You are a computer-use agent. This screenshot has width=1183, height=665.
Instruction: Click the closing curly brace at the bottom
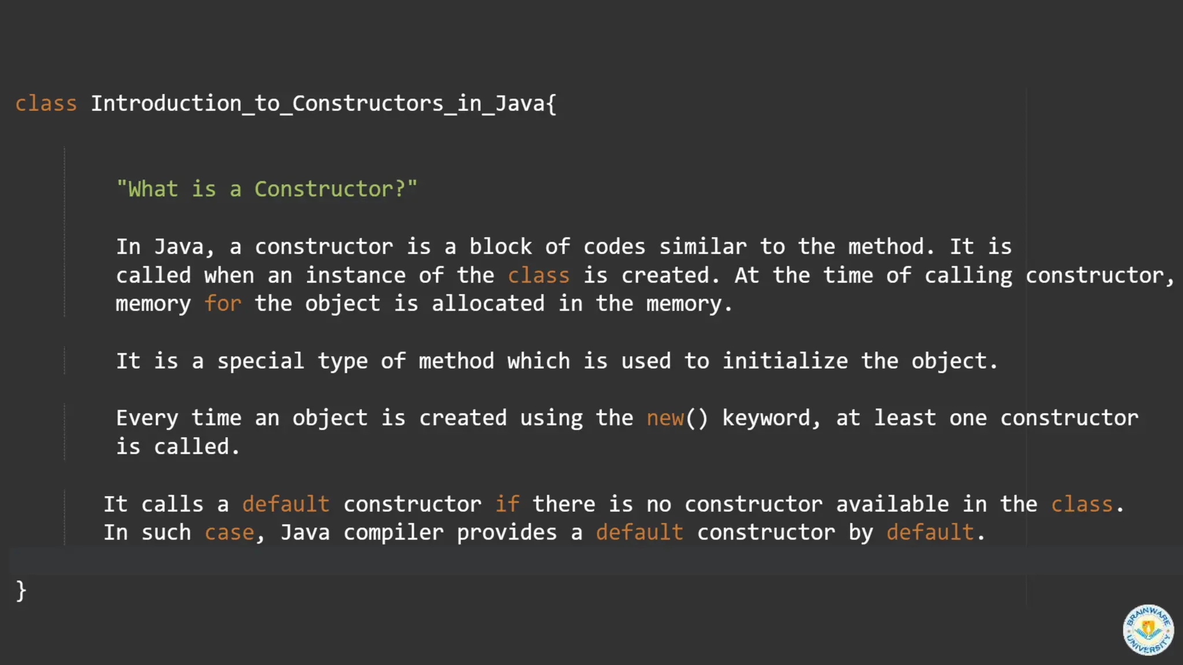(21, 591)
